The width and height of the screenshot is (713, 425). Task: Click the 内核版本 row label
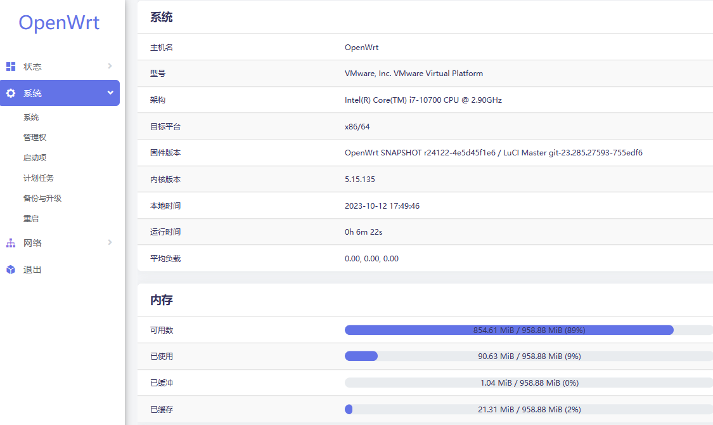point(165,180)
